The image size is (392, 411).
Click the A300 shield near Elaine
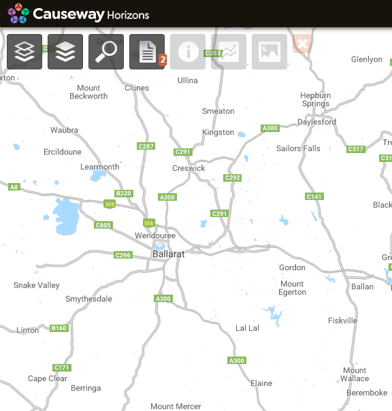click(237, 361)
